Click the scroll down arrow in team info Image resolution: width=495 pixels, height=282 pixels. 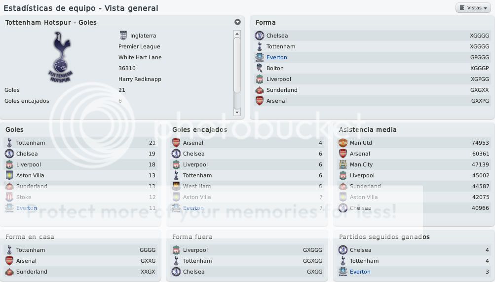[237, 112]
